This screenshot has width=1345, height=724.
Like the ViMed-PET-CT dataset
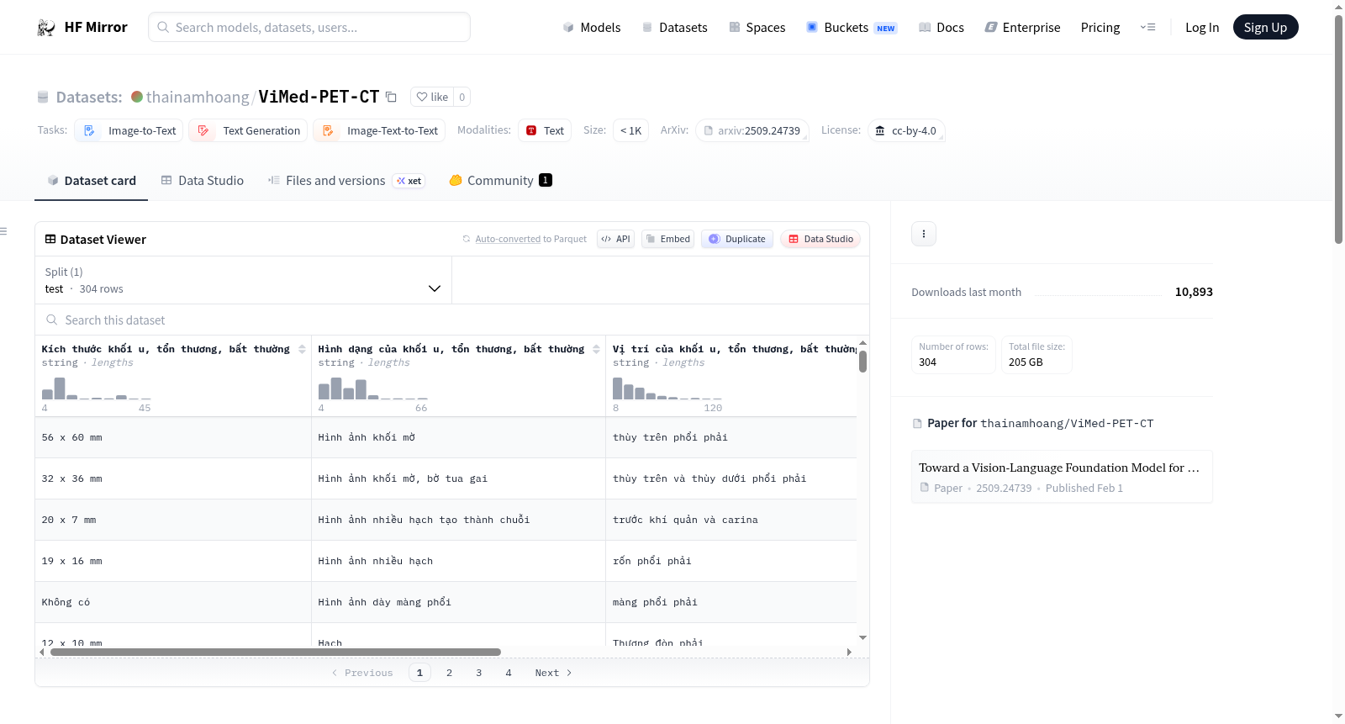coord(432,97)
